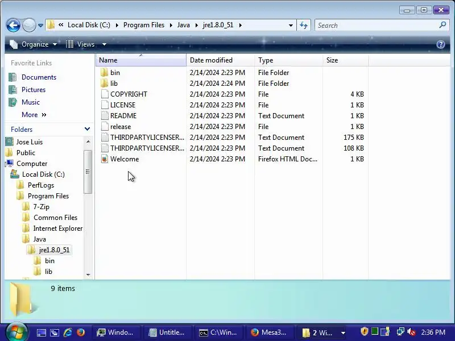Open the recent pages dropdown arrow

point(40,26)
